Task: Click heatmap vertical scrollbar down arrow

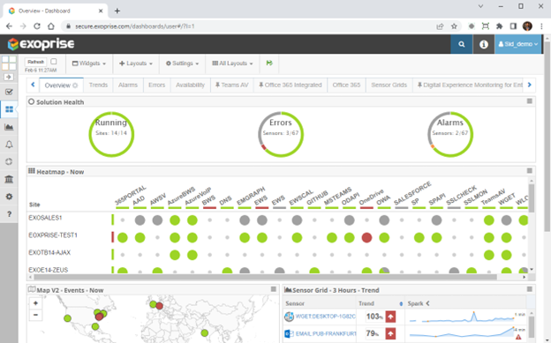Action: [532, 270]
